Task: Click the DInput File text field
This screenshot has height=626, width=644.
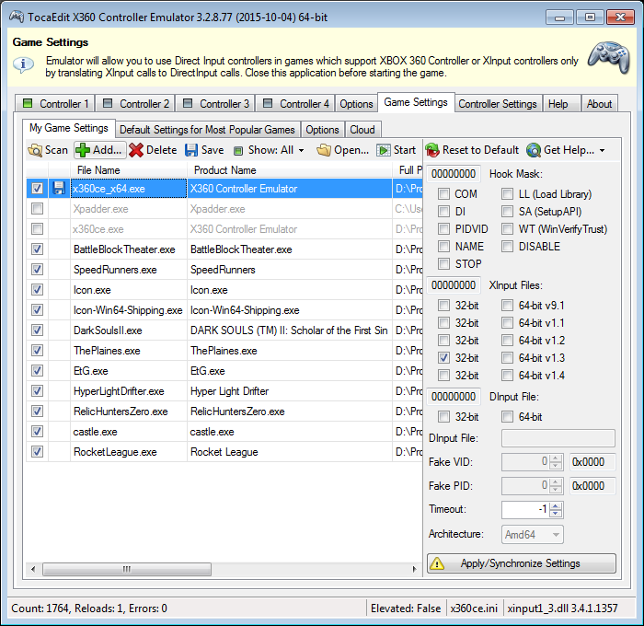Action: (558, 438)
